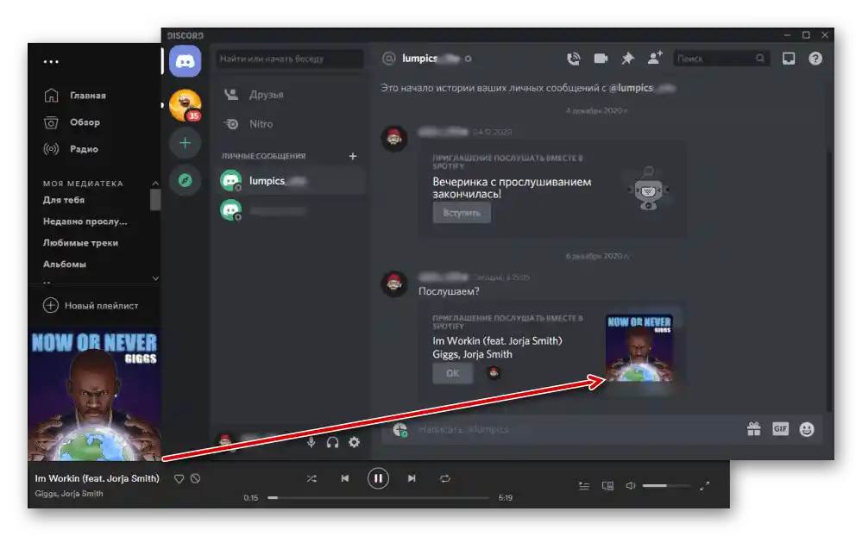Send a Nitro gift icon
The height and width of the screenshot is (536, 862).
[x=753, y=429]
